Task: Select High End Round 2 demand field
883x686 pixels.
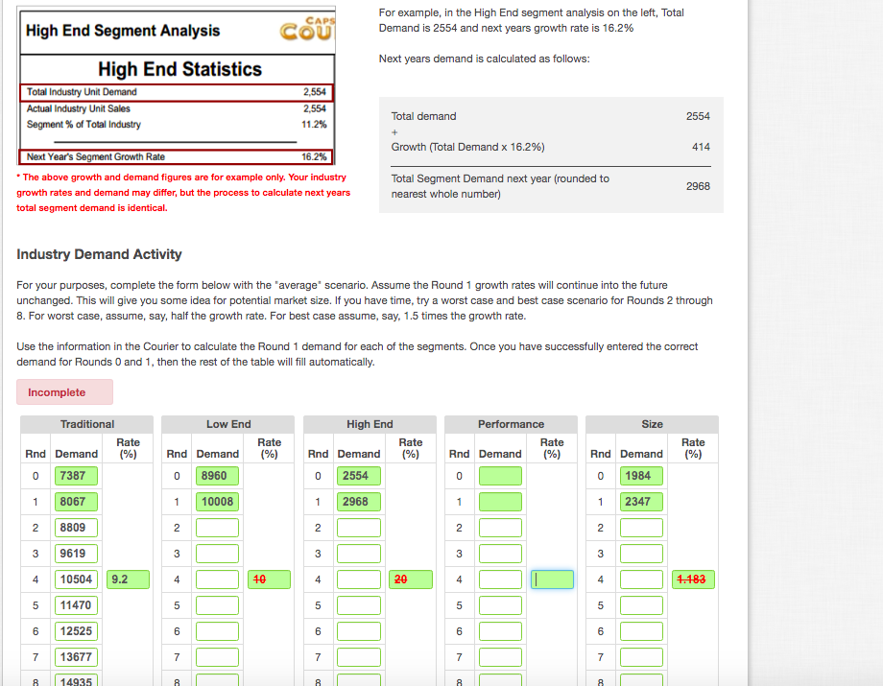Action: tap(359, 527)
